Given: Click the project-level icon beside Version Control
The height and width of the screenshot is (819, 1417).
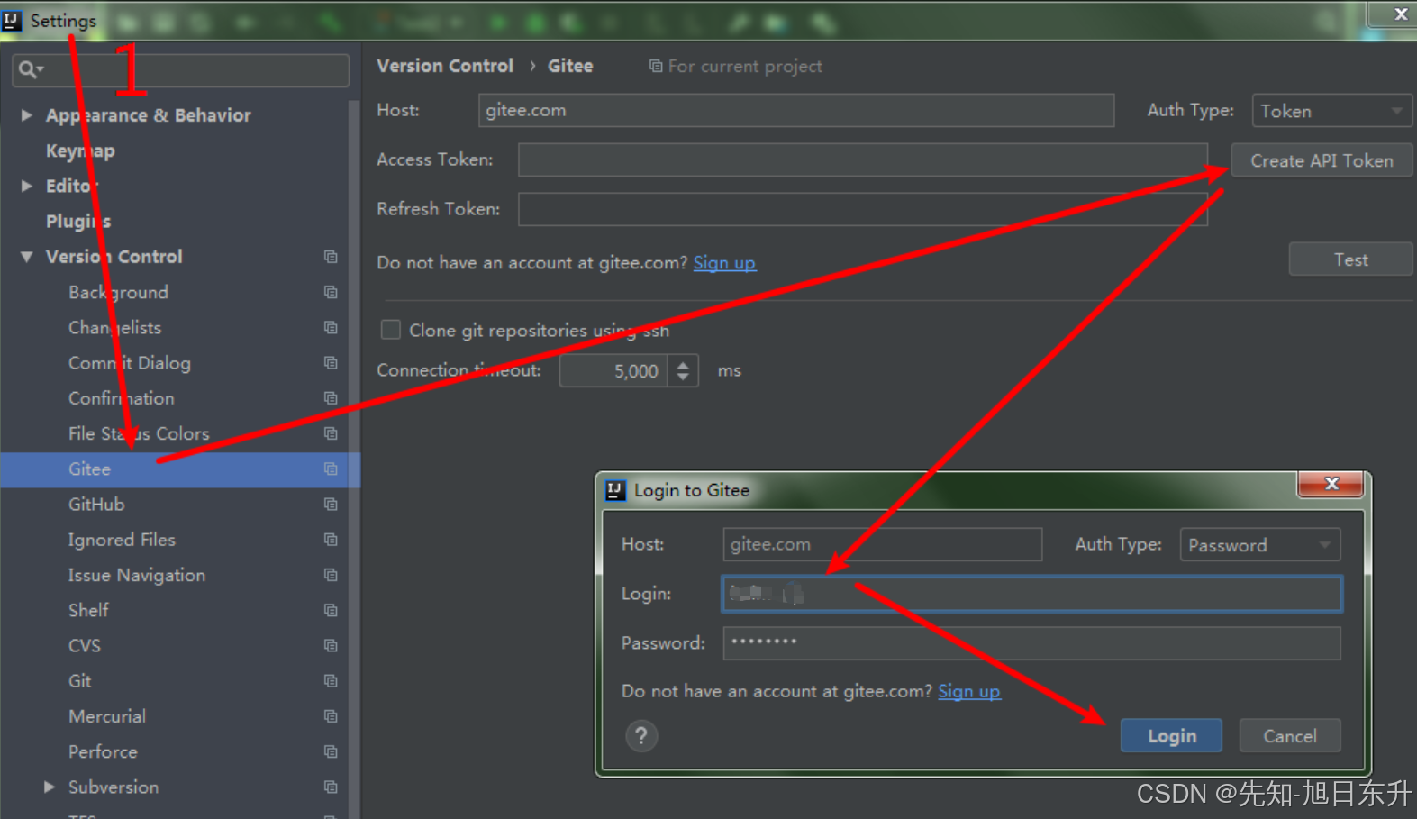Looking at the screenshot, I should 331,257.
